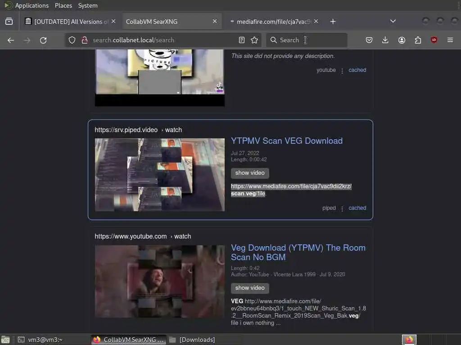
Task: Click the insecure connection lock icon
Action: (x=85, y=40)
